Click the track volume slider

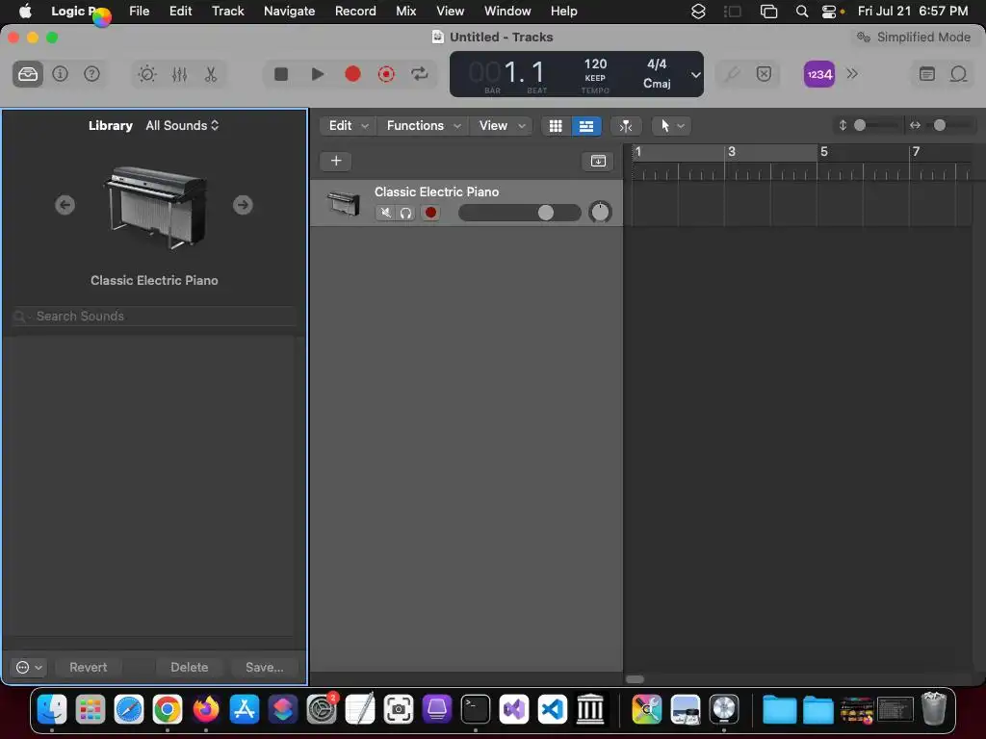click(x=519, y=213)
